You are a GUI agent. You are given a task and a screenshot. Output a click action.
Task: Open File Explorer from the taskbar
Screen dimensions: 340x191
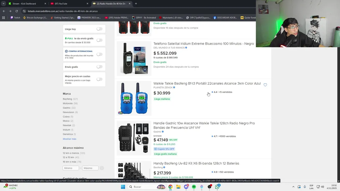pyautogui.click(x=178, y=187)
